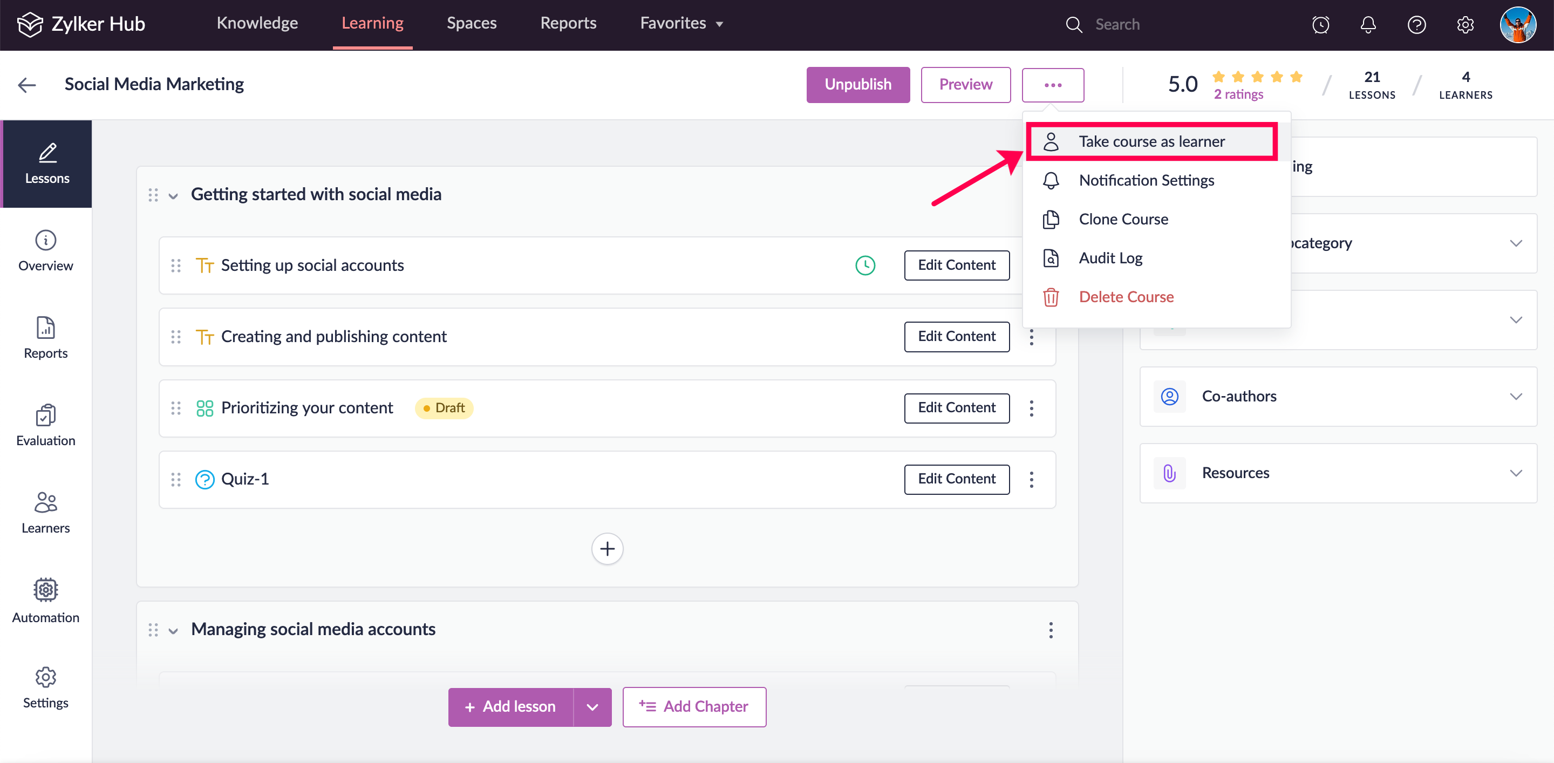Click the circular plus add button
The width and height of the screenshot is (1554, 763).
[607, 549]
